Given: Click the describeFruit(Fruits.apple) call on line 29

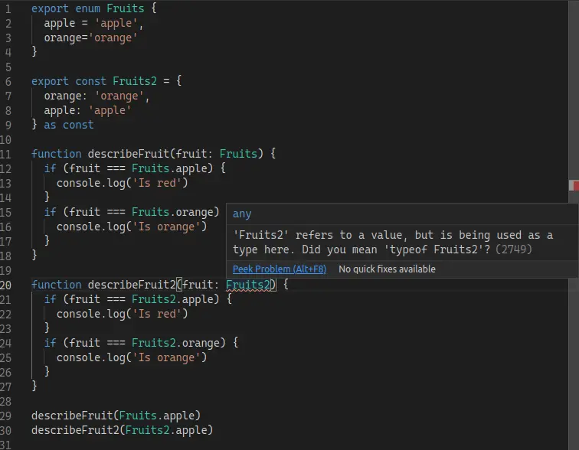Looking at the screenshot, I should point(116,416).
